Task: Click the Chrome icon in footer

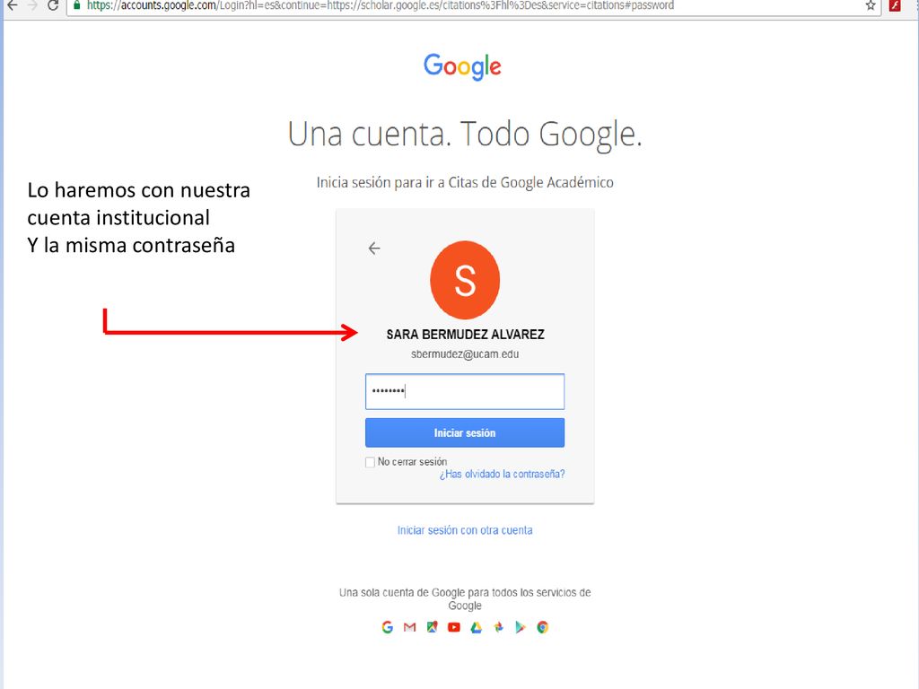Action: tap(543, 627)
